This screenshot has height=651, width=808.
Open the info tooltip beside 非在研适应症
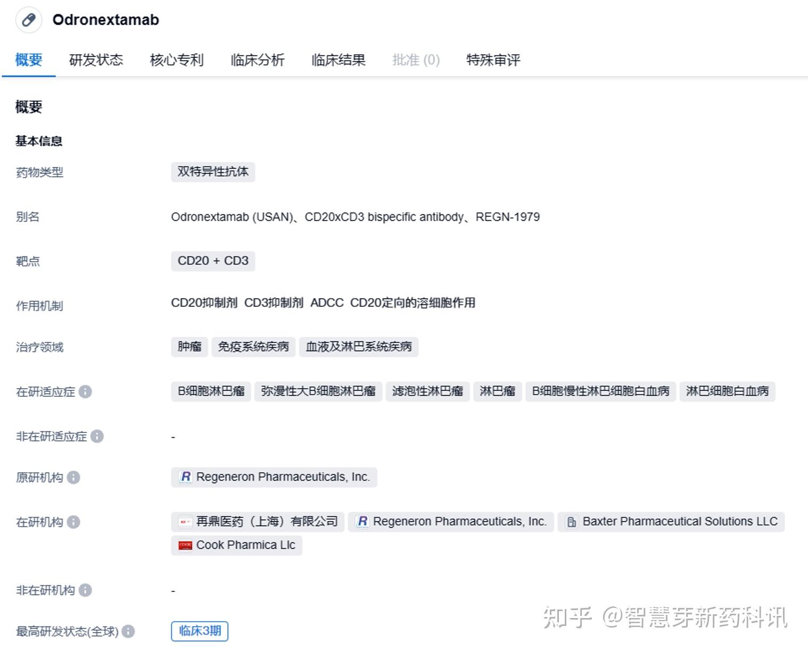(x=97, y=437)
